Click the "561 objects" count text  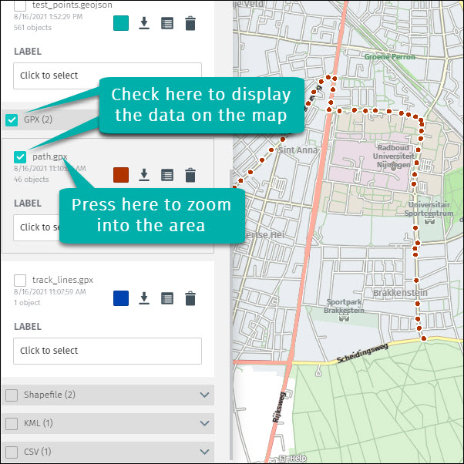point(32,28)
